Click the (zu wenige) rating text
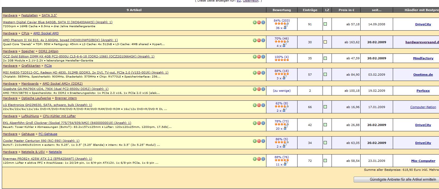This screenshot has width=439, height=189. pos(282,91)
